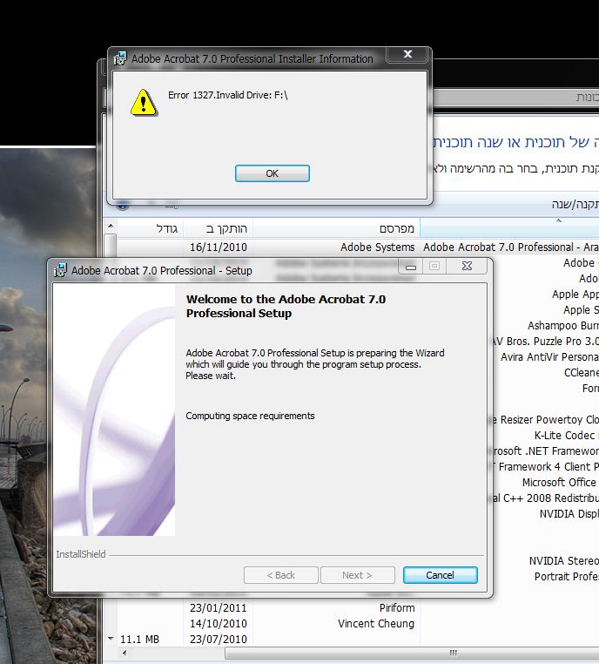Close the Adobe Acrobat Setup window
599x664 pixels.
click(x=467, y=267)
